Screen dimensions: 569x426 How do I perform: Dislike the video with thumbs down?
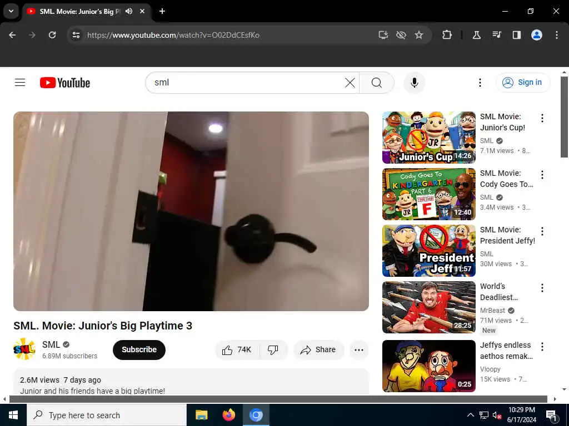[x=273, y=350]
